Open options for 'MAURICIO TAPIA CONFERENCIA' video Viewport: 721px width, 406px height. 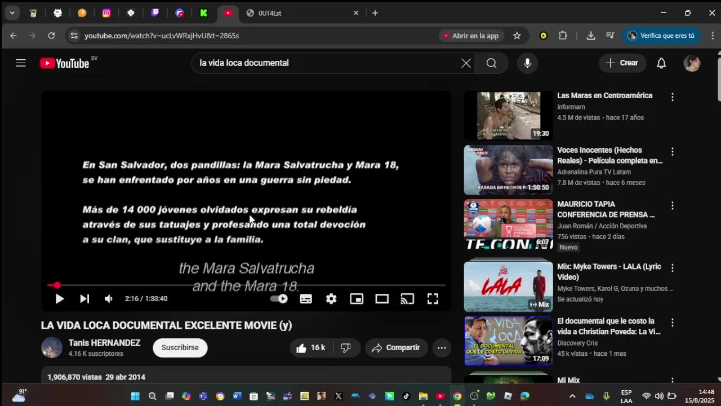tap(672, 206)
